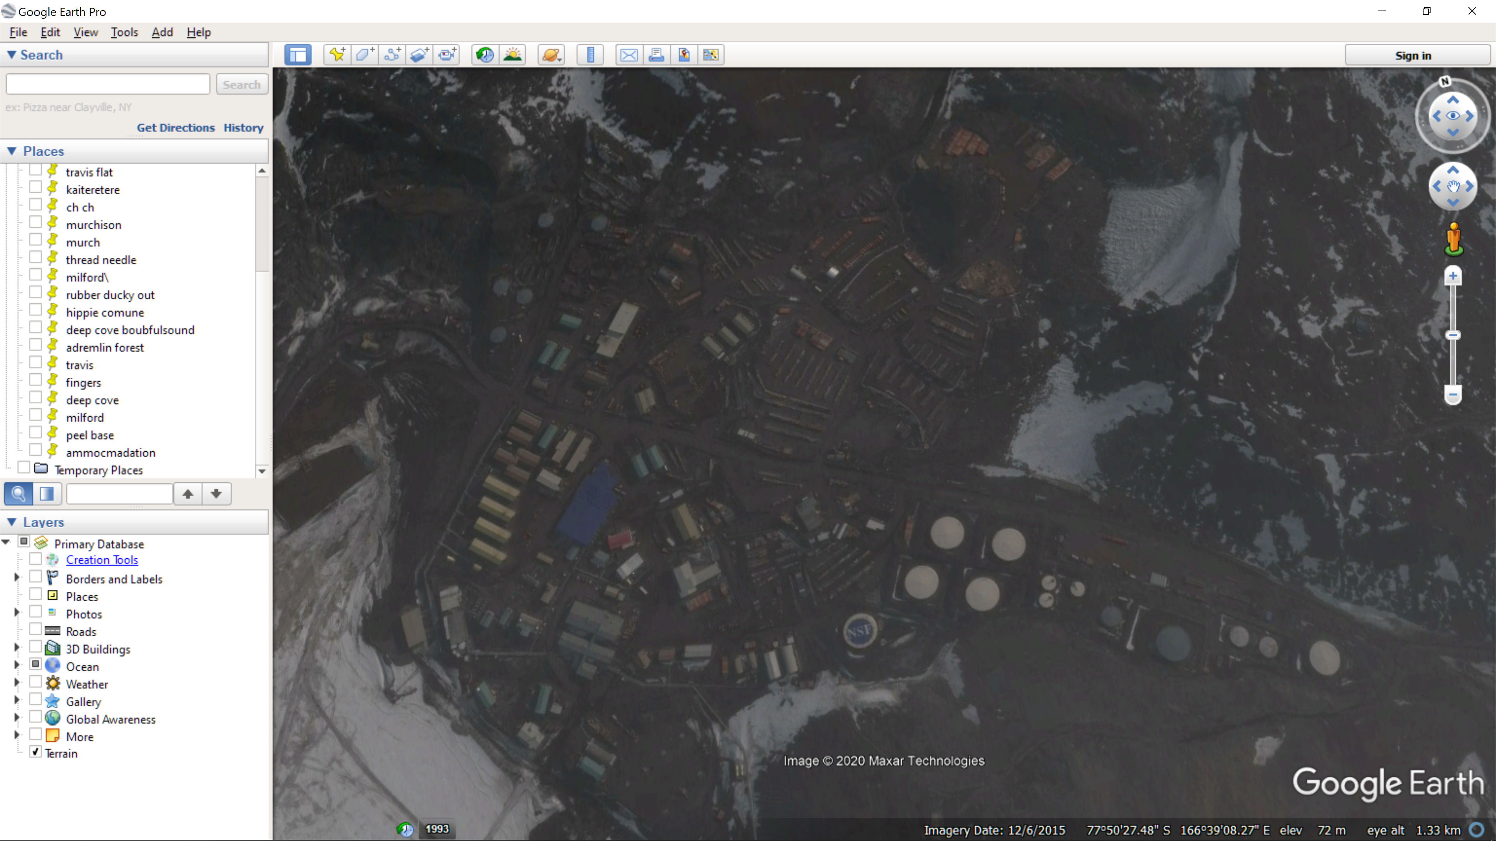Click the places search magnifier button
Image resolution: width=1496 pixels, height=841 pixels.
[19, 494]
